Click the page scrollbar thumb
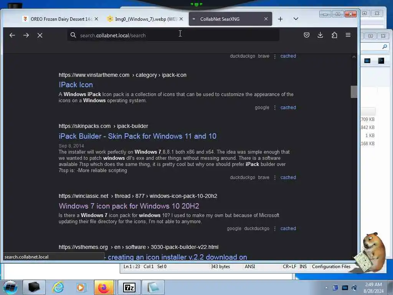This screenshot has height=295, width=393. click(x=353, y=92)
